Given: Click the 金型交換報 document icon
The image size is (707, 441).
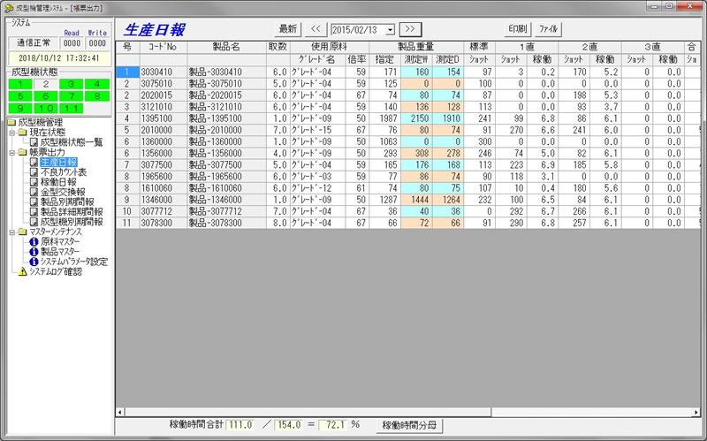Looking at the screenshot, I should [x=34, y=192].
